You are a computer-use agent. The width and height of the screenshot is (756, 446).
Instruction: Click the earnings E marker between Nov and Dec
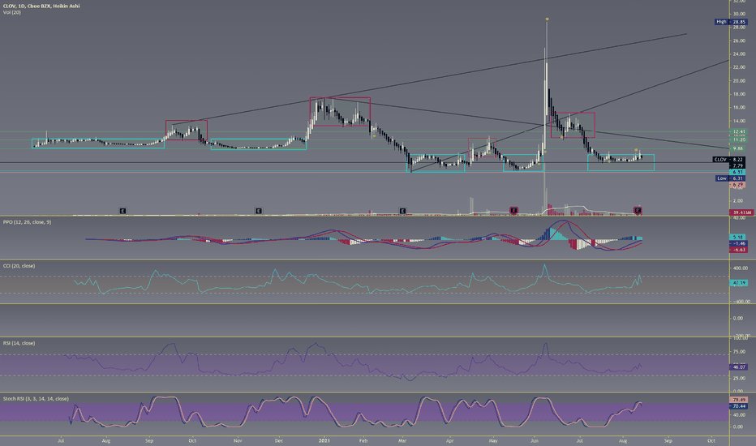click(x=259, y=211)
